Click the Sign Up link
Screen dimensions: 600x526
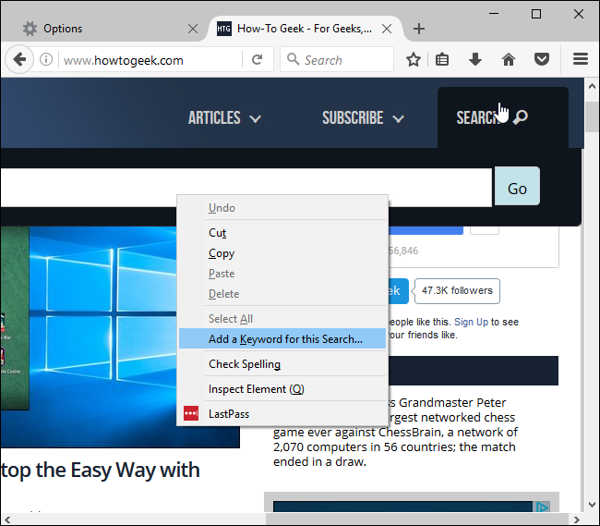point(471,322)
